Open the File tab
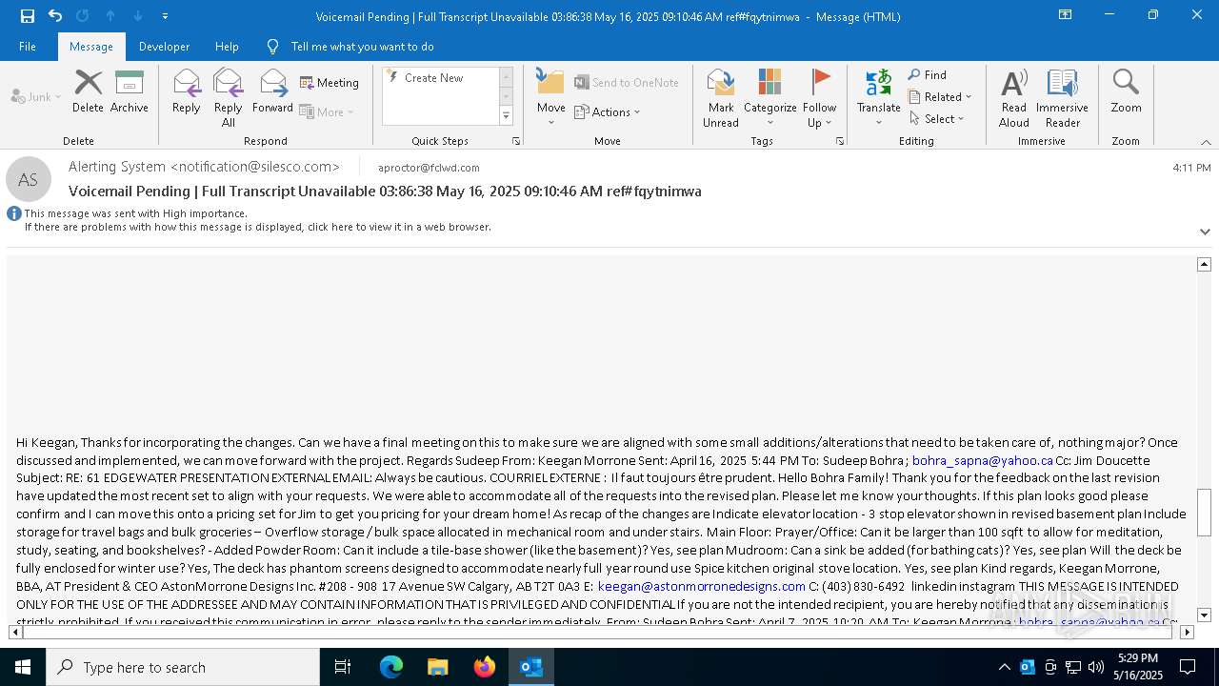 pyautogui.click(x=28, y=47)
